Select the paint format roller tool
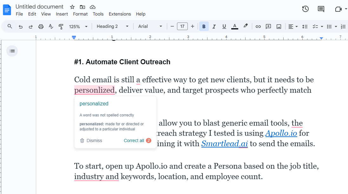Image resolution: width=348 pixels, height=194 pixels. click(61, 27)
